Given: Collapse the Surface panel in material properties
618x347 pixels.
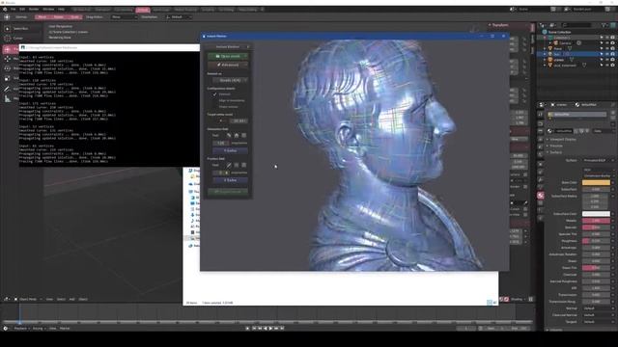Looking at the screenshot, I should (556, 152).
